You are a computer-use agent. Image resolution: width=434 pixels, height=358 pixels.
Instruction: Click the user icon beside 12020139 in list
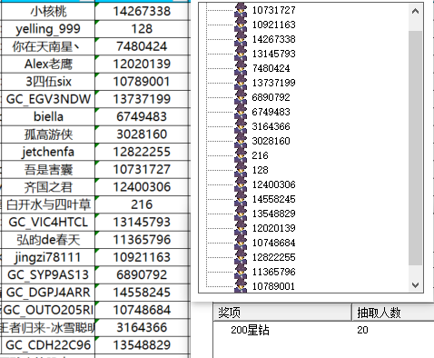tap(241, 228)
